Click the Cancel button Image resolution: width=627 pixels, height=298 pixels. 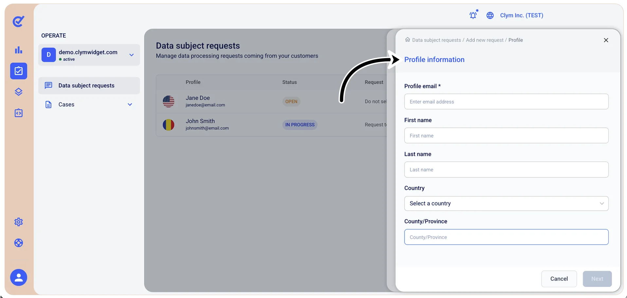[x=559, y=279]
